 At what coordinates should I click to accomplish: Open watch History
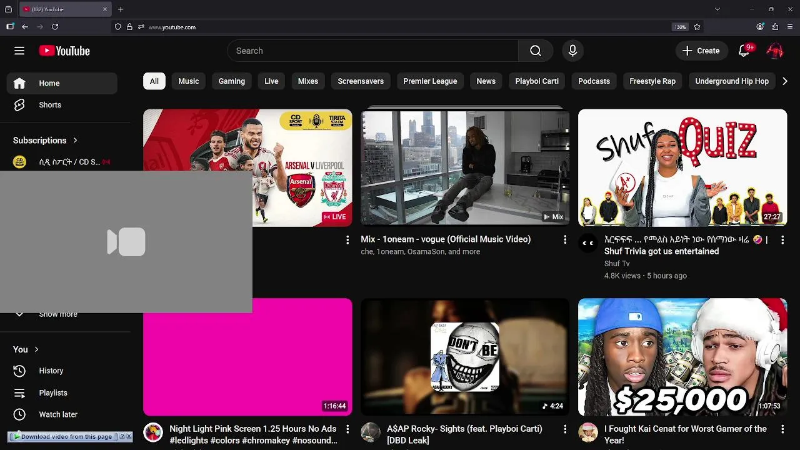click(x=62, y=371)
